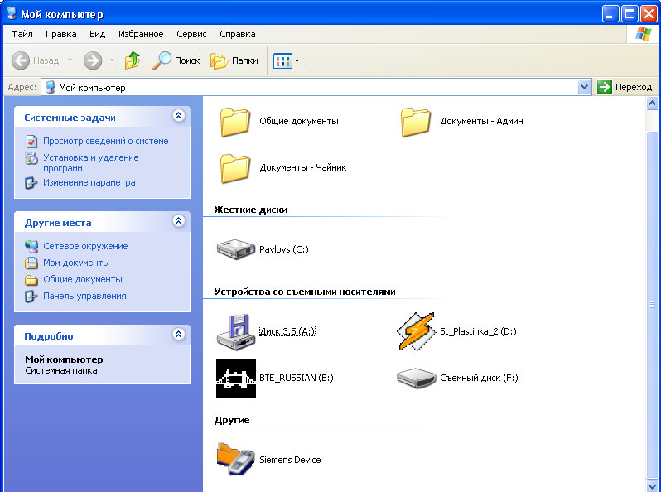This screenshot has height=492, width=661.
Task: Click Установка и удаление программ icon
Action: tap(31, 158)
